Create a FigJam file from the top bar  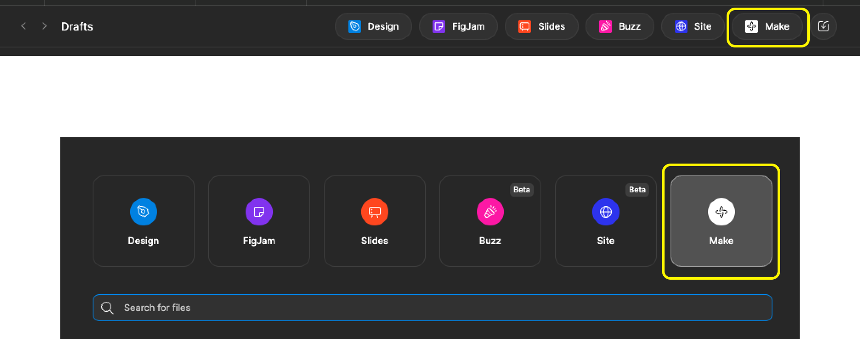click(458, 26)
